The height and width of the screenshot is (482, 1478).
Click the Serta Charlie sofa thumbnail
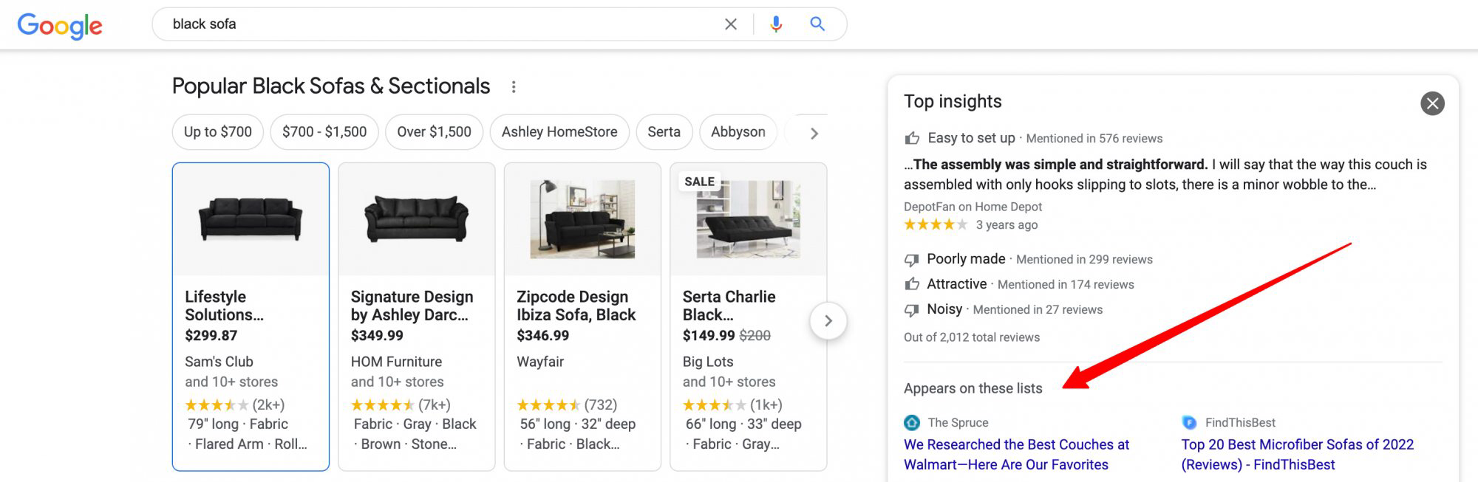coord(748,219)
